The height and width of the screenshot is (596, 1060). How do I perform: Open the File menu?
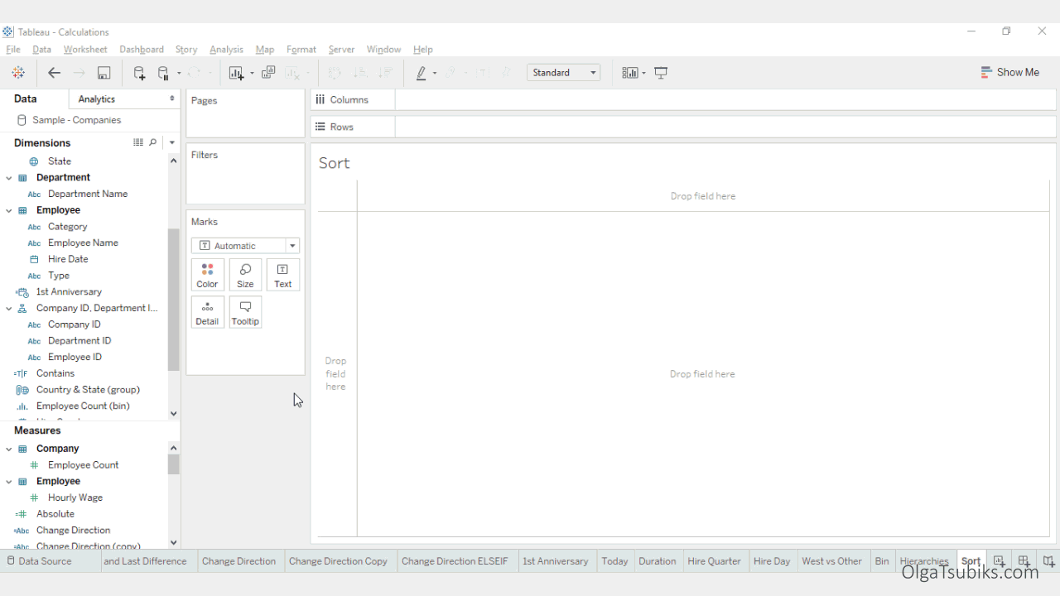tap(13, 50)
